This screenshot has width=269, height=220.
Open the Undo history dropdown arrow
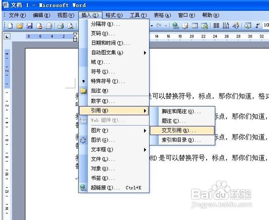tap(152, 26)
